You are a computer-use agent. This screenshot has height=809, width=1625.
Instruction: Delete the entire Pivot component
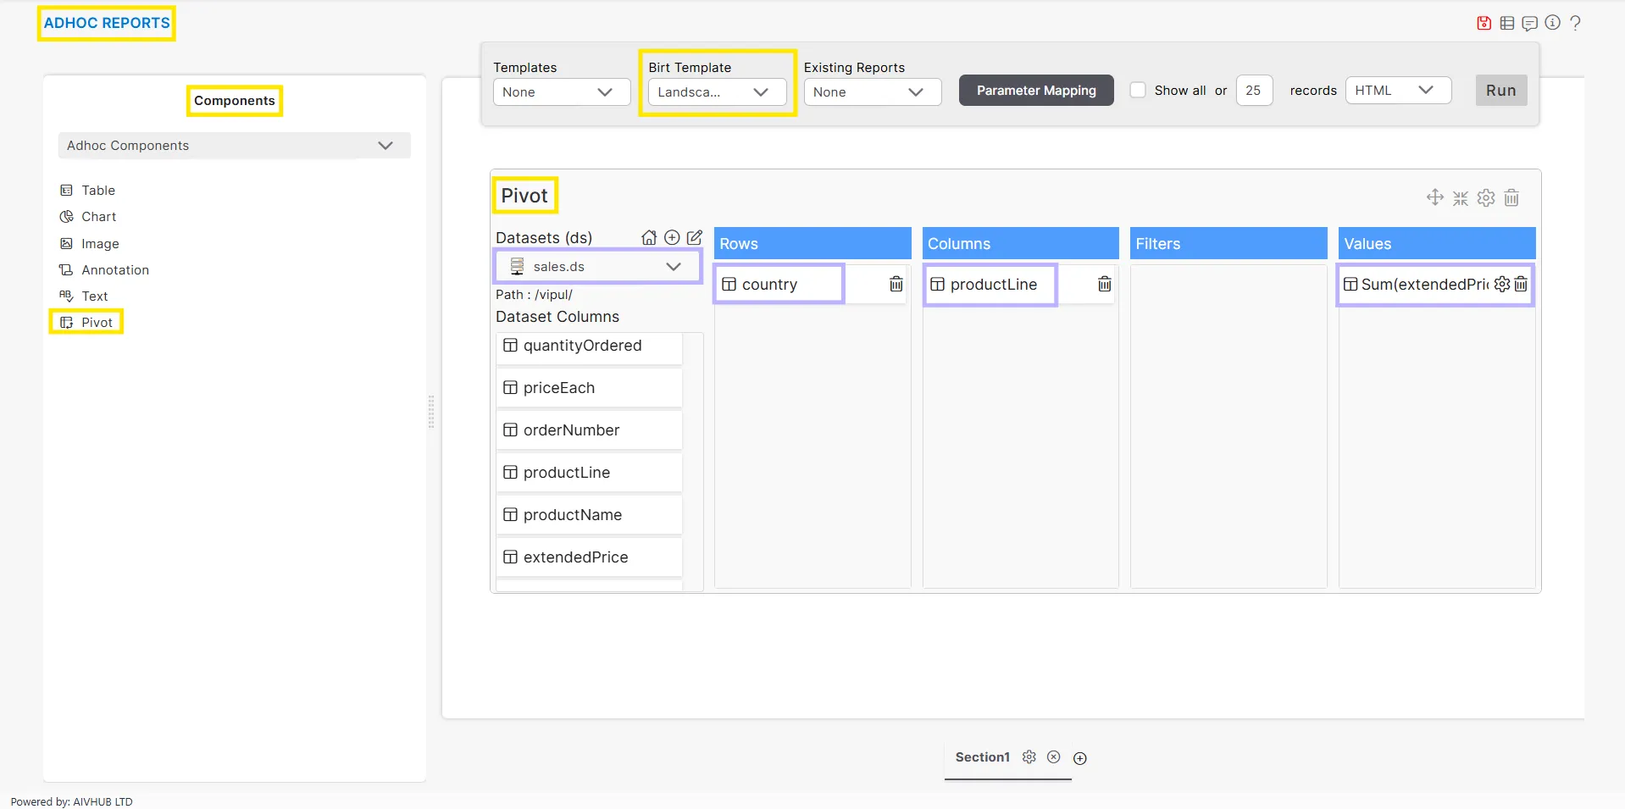pos(1511,198)
